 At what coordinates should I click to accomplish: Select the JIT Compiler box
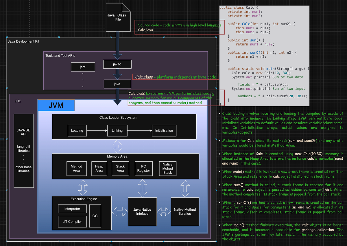pyautogui.click(x=72, y=221)
